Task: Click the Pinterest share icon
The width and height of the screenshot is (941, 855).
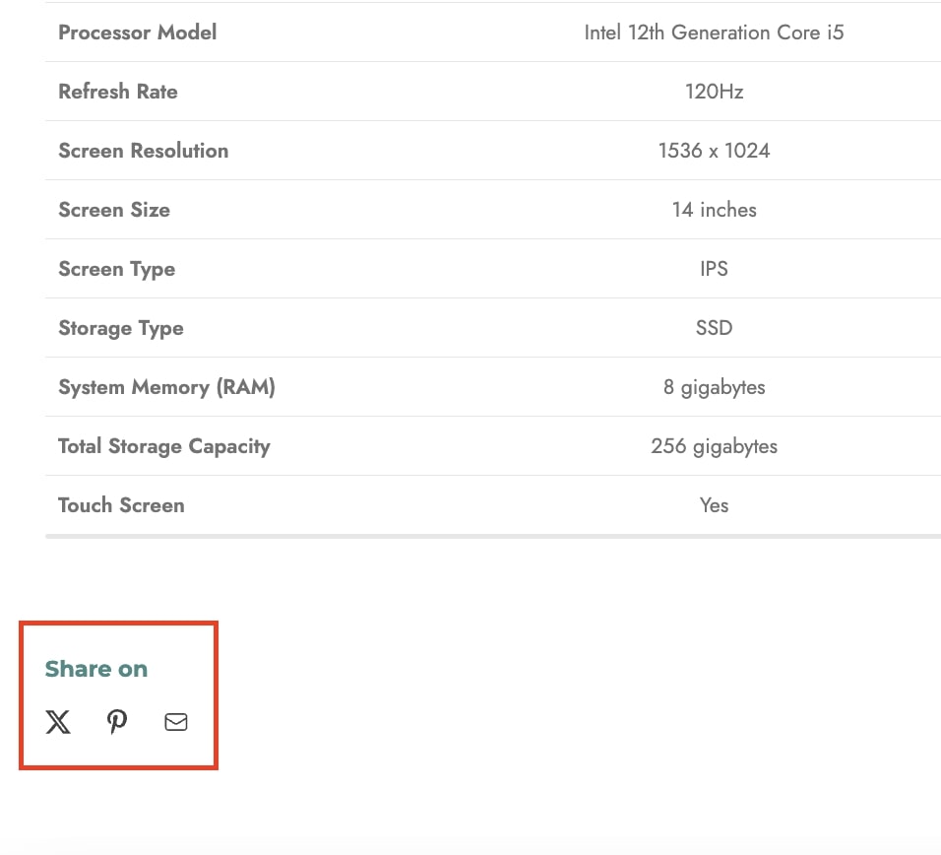Action: [x=117, y=722]
